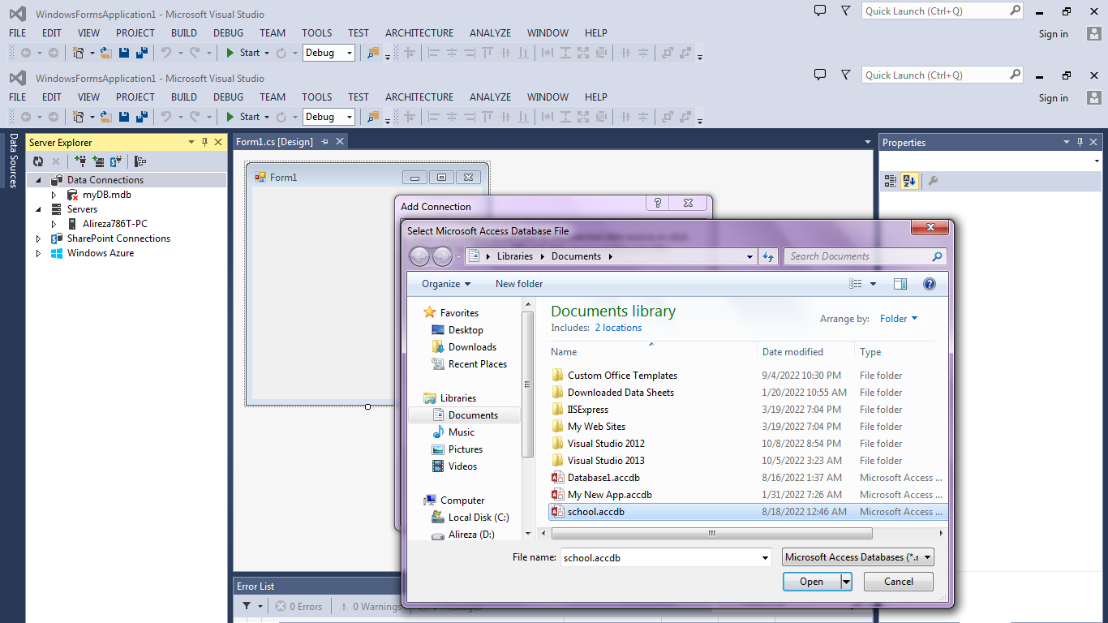This screenshot has height=623, width=1108.
Task: Click the back arrow in the file dialog
Action: 419,256
